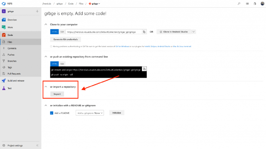The width and height of the screenshot is (266, 149).
Task: Select SSH tab in clone section
Action: tap(62, 32)
